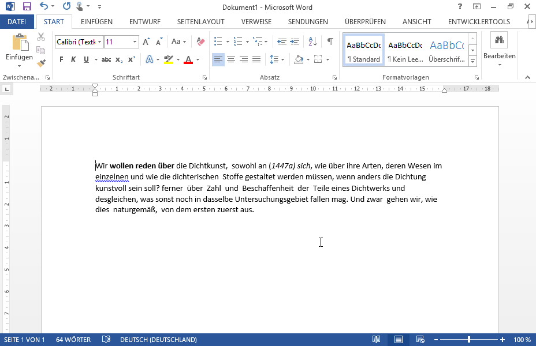Click the DATEI file button
The width and height of the screenshot is (536, 346).
pyautogui.click(x=17, y=22)
